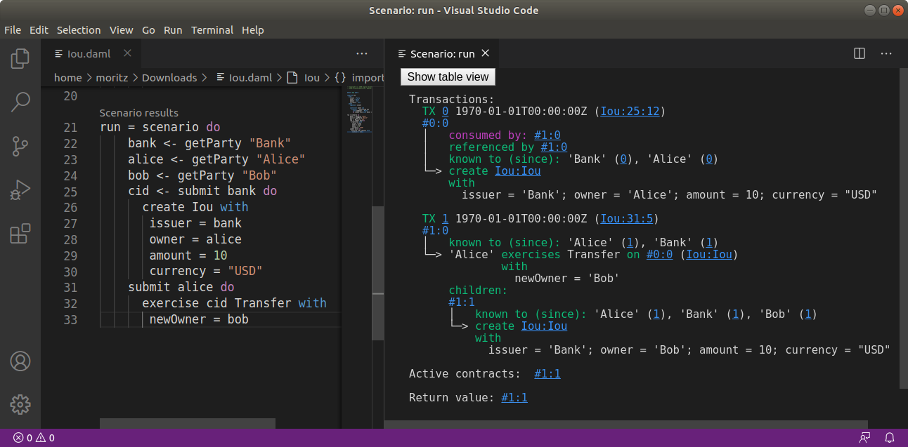Open the Selection menu
Screen dimensions: 908x447
79,30
